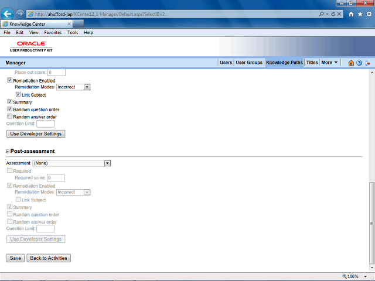The height and width of the screenshot is (281, 375).
Task: Click the Post-assessment Use Developer Settings button
Action: [x=36, y=239]
